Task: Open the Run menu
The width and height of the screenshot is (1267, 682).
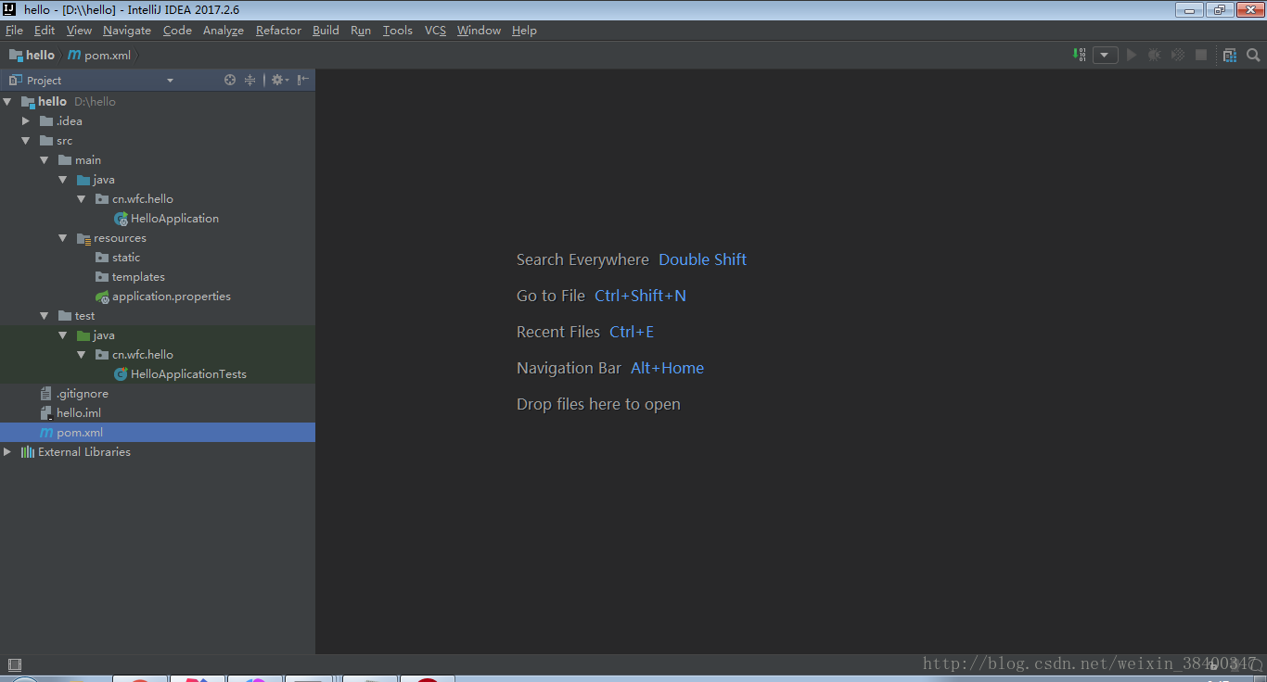Action: (361, 31)
